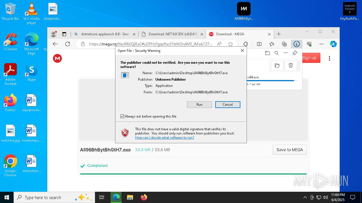Switch to Download .NET 8.0 SDK tab
The width and height of the screenshot is (362, 203).
point(172,34)
